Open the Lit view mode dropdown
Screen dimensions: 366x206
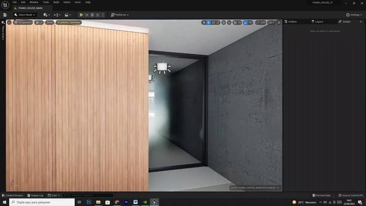pyautogui.click(x=39, y=22)
